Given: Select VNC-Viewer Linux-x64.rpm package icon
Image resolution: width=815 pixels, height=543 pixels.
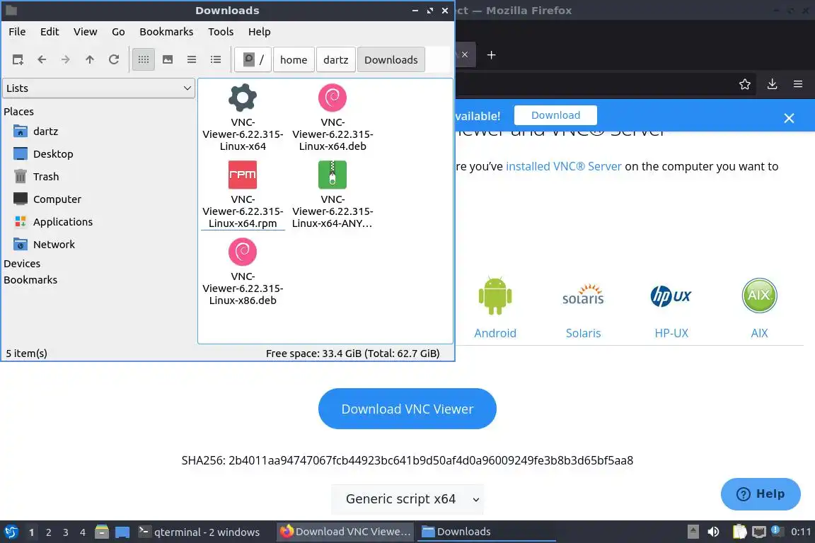Looking at the screenshot, I should pos(243,175).
